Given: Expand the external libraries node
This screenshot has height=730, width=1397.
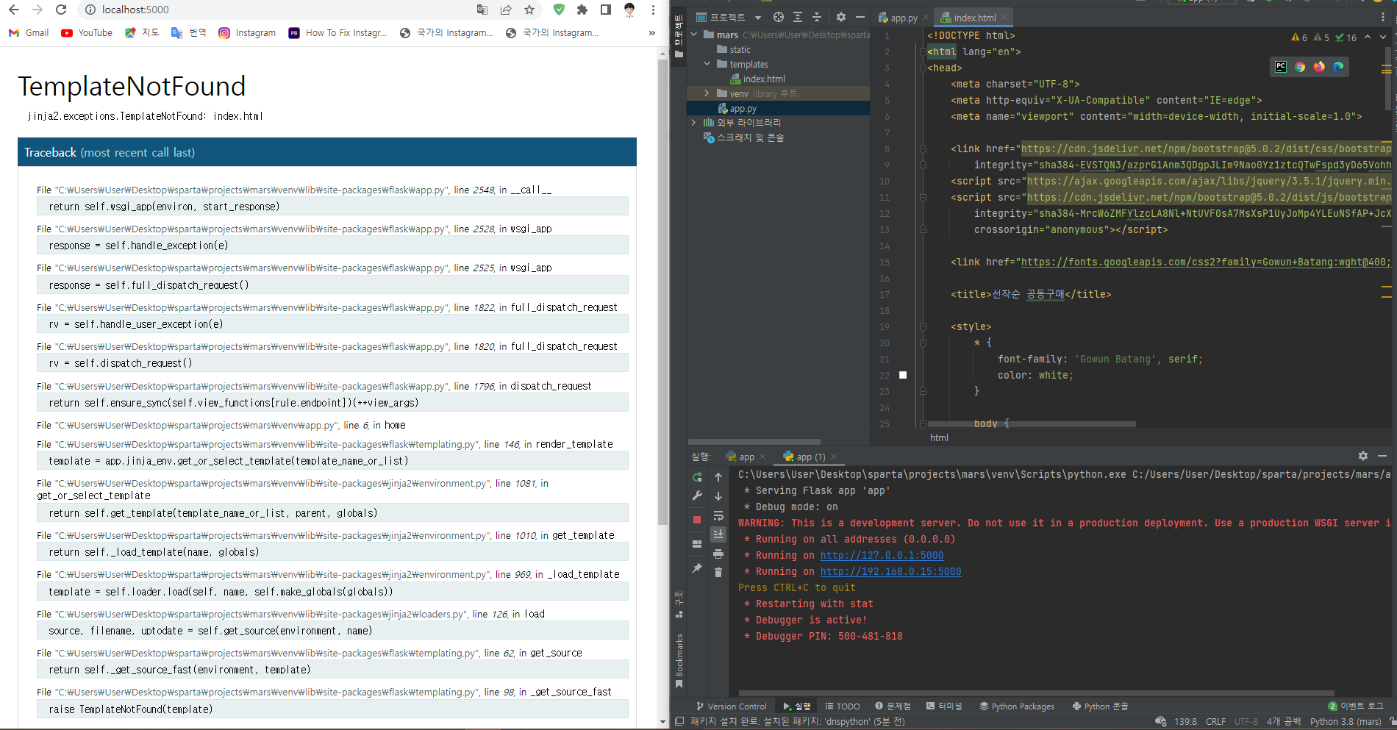Looking at the screenshot, I should (x=694, y=123).
